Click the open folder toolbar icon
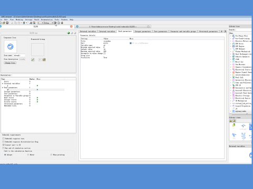 click(x=4, y=23)
